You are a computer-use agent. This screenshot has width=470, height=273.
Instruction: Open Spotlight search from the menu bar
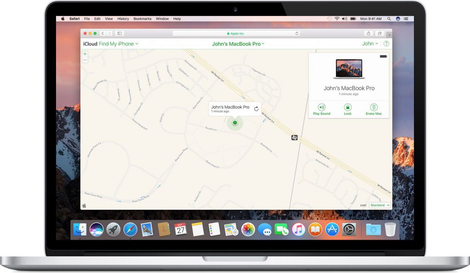(389, 19)
